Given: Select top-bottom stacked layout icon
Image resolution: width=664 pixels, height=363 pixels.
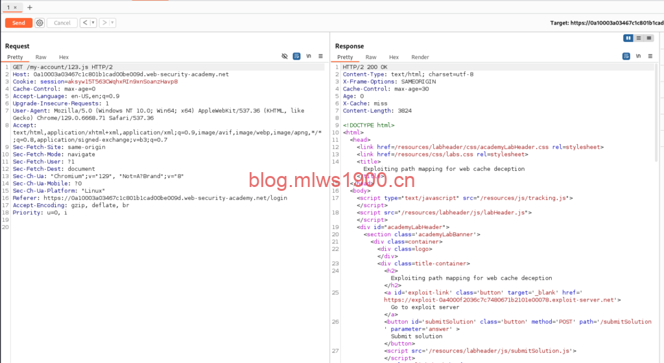Looking at the screenshot, I should point(639,38).
